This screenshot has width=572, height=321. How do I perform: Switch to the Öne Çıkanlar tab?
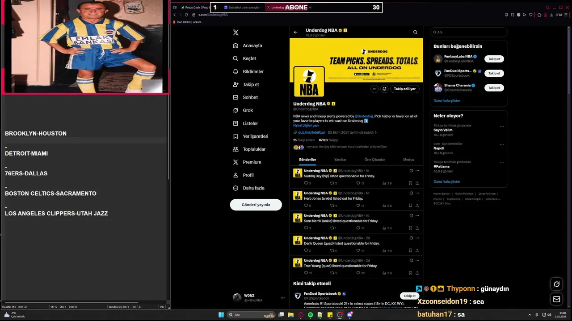point(374,160)
